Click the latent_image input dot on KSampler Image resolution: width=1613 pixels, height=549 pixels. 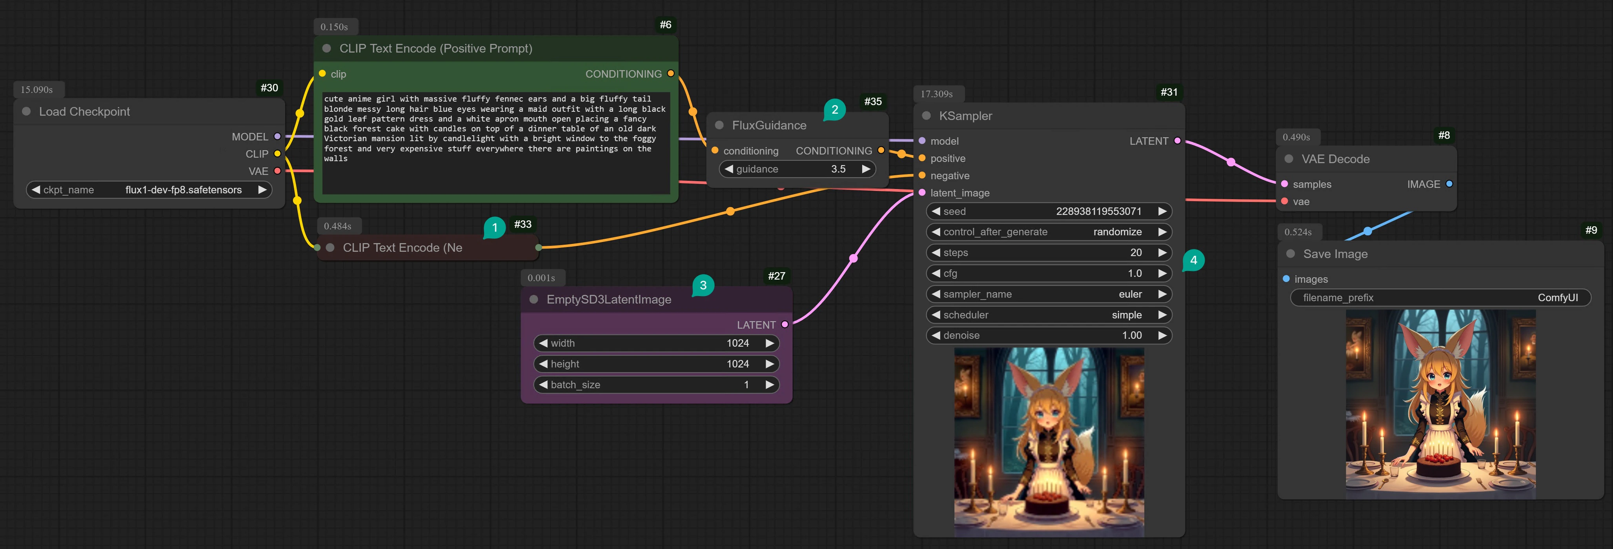[921, 193]
